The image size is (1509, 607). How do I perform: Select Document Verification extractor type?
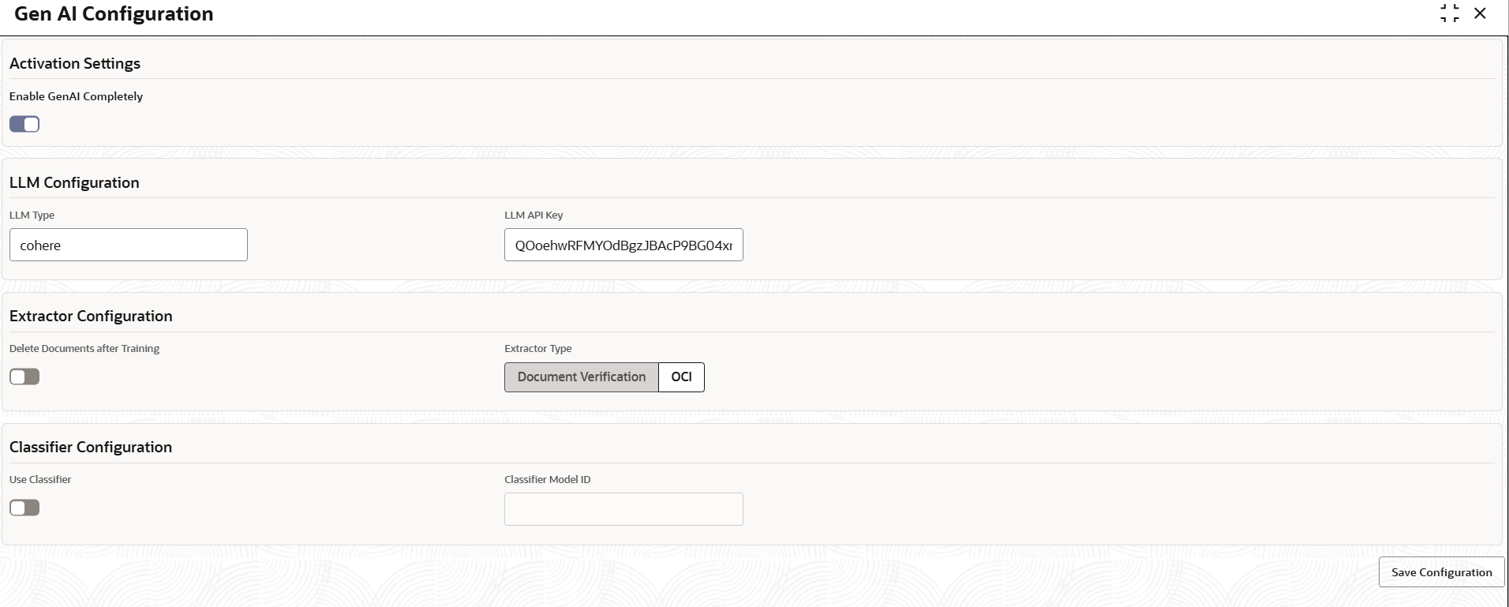pyautogui.click(x=582, y=377)
